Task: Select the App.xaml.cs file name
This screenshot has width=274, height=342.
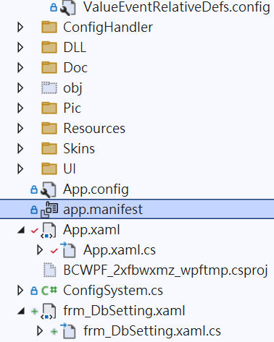Action: coord(120,250)
